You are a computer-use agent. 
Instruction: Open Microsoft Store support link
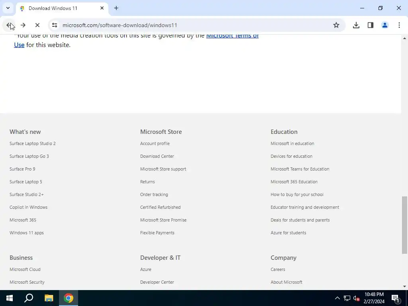163,169
